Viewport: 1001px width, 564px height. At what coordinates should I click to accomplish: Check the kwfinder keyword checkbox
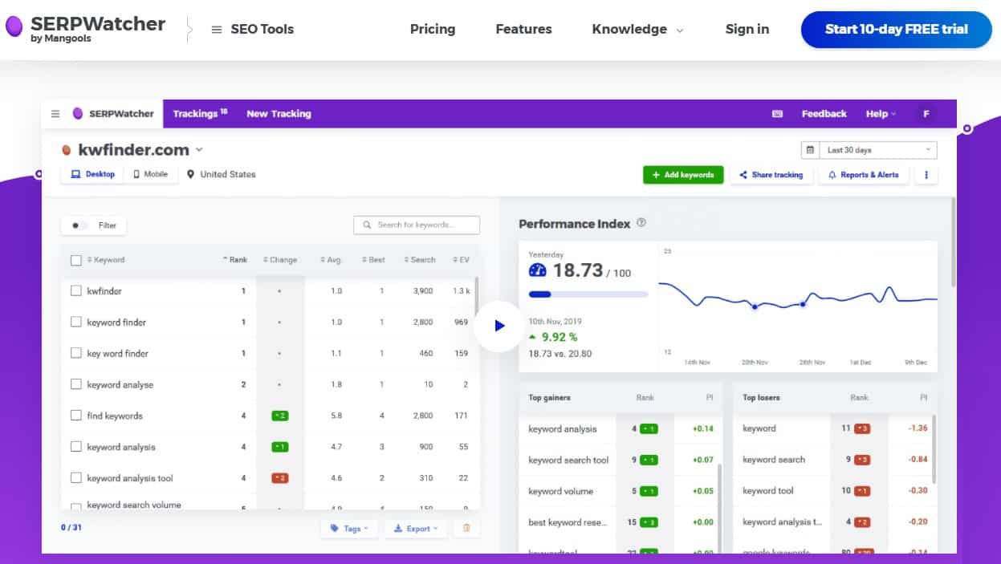[x=75, y=291]
